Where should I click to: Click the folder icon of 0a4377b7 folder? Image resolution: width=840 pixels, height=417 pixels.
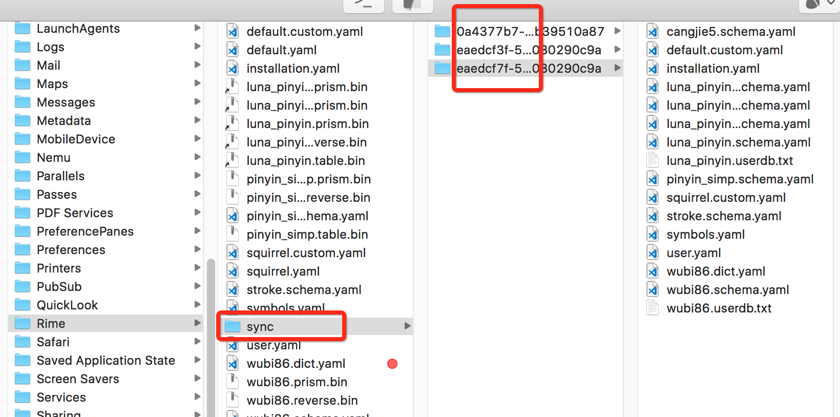[441, 31]
